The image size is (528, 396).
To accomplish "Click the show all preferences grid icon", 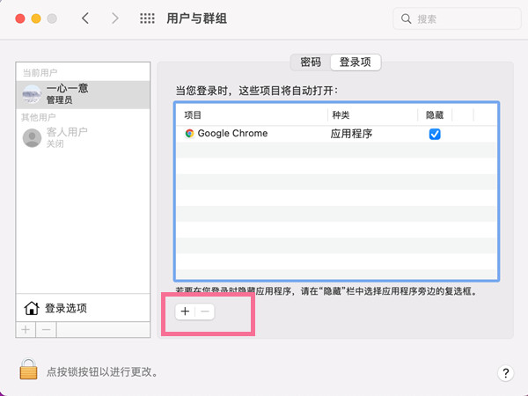I will [148, 18].
